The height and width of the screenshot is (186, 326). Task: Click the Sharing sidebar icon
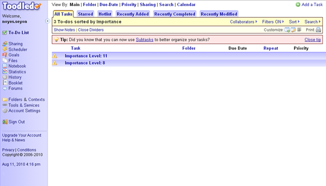pos(5,44)
